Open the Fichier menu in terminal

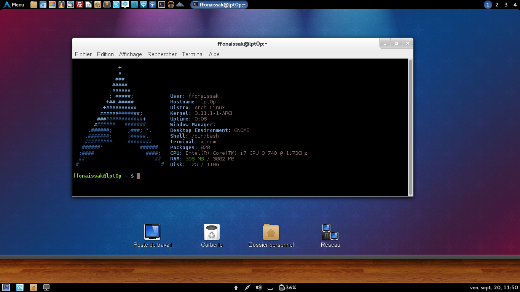point(83,54)
